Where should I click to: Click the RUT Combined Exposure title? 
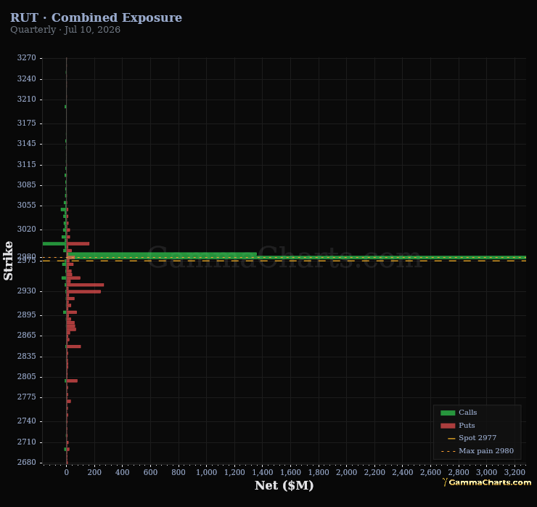[96, 17]
